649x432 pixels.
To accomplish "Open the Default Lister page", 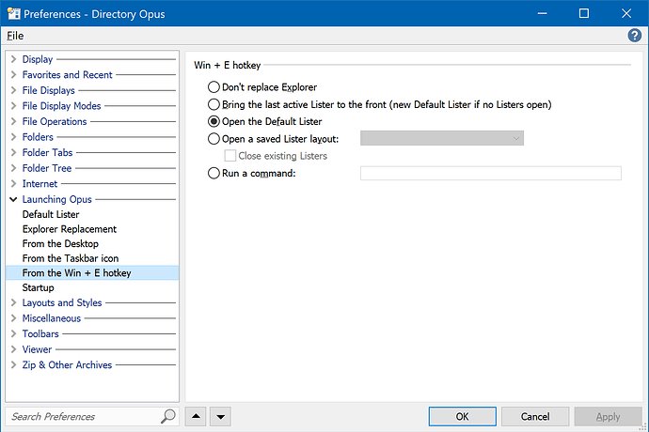I will 51,214.
